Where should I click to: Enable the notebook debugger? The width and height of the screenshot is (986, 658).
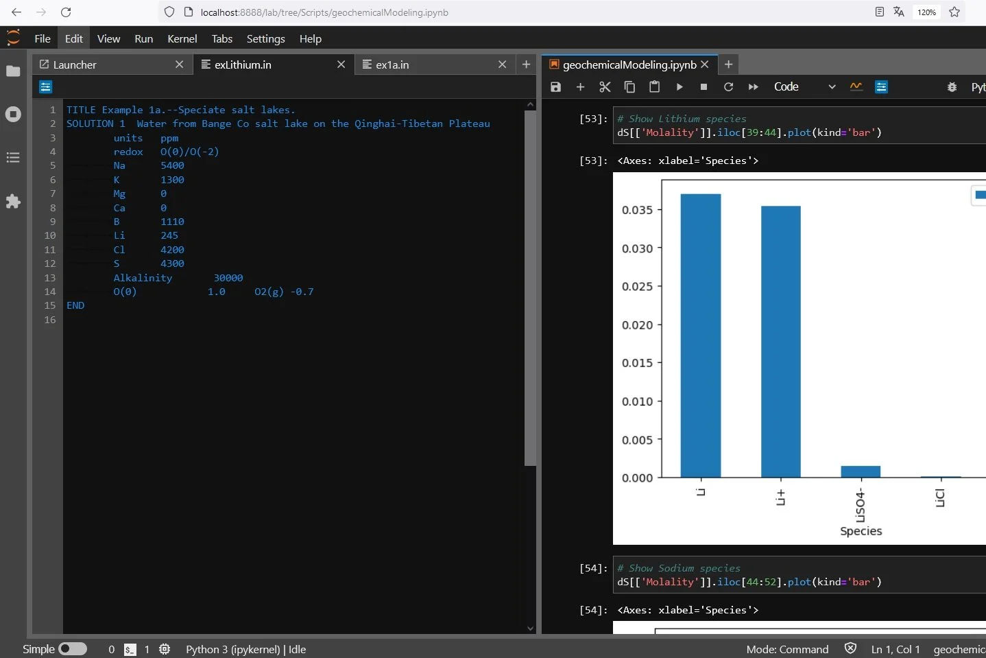point(952,87)
